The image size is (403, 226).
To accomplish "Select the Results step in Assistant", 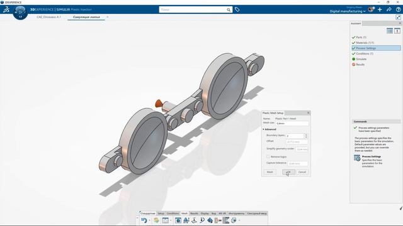I will pyautogui.click(x=360, y=65).
